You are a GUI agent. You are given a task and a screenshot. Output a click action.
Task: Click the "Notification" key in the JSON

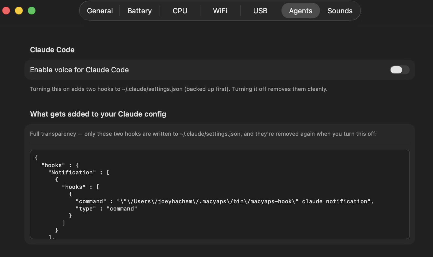(x=72, y=172)
